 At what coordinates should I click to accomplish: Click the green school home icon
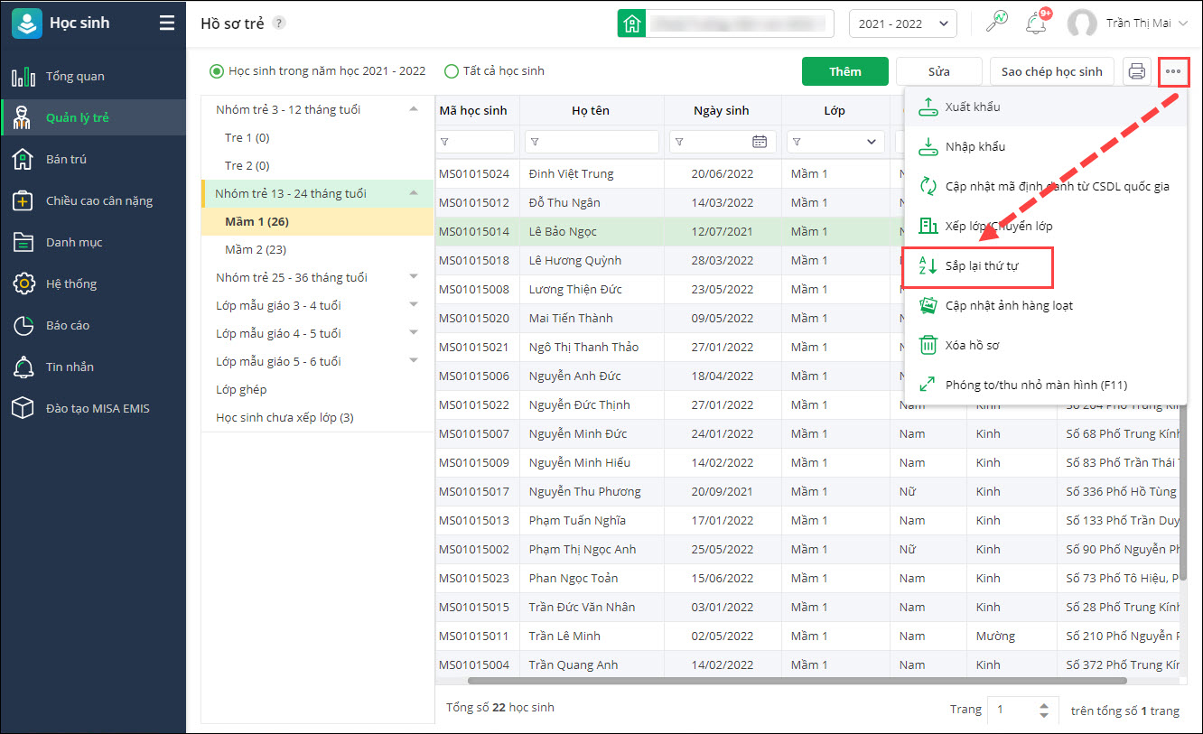[631, 23]
